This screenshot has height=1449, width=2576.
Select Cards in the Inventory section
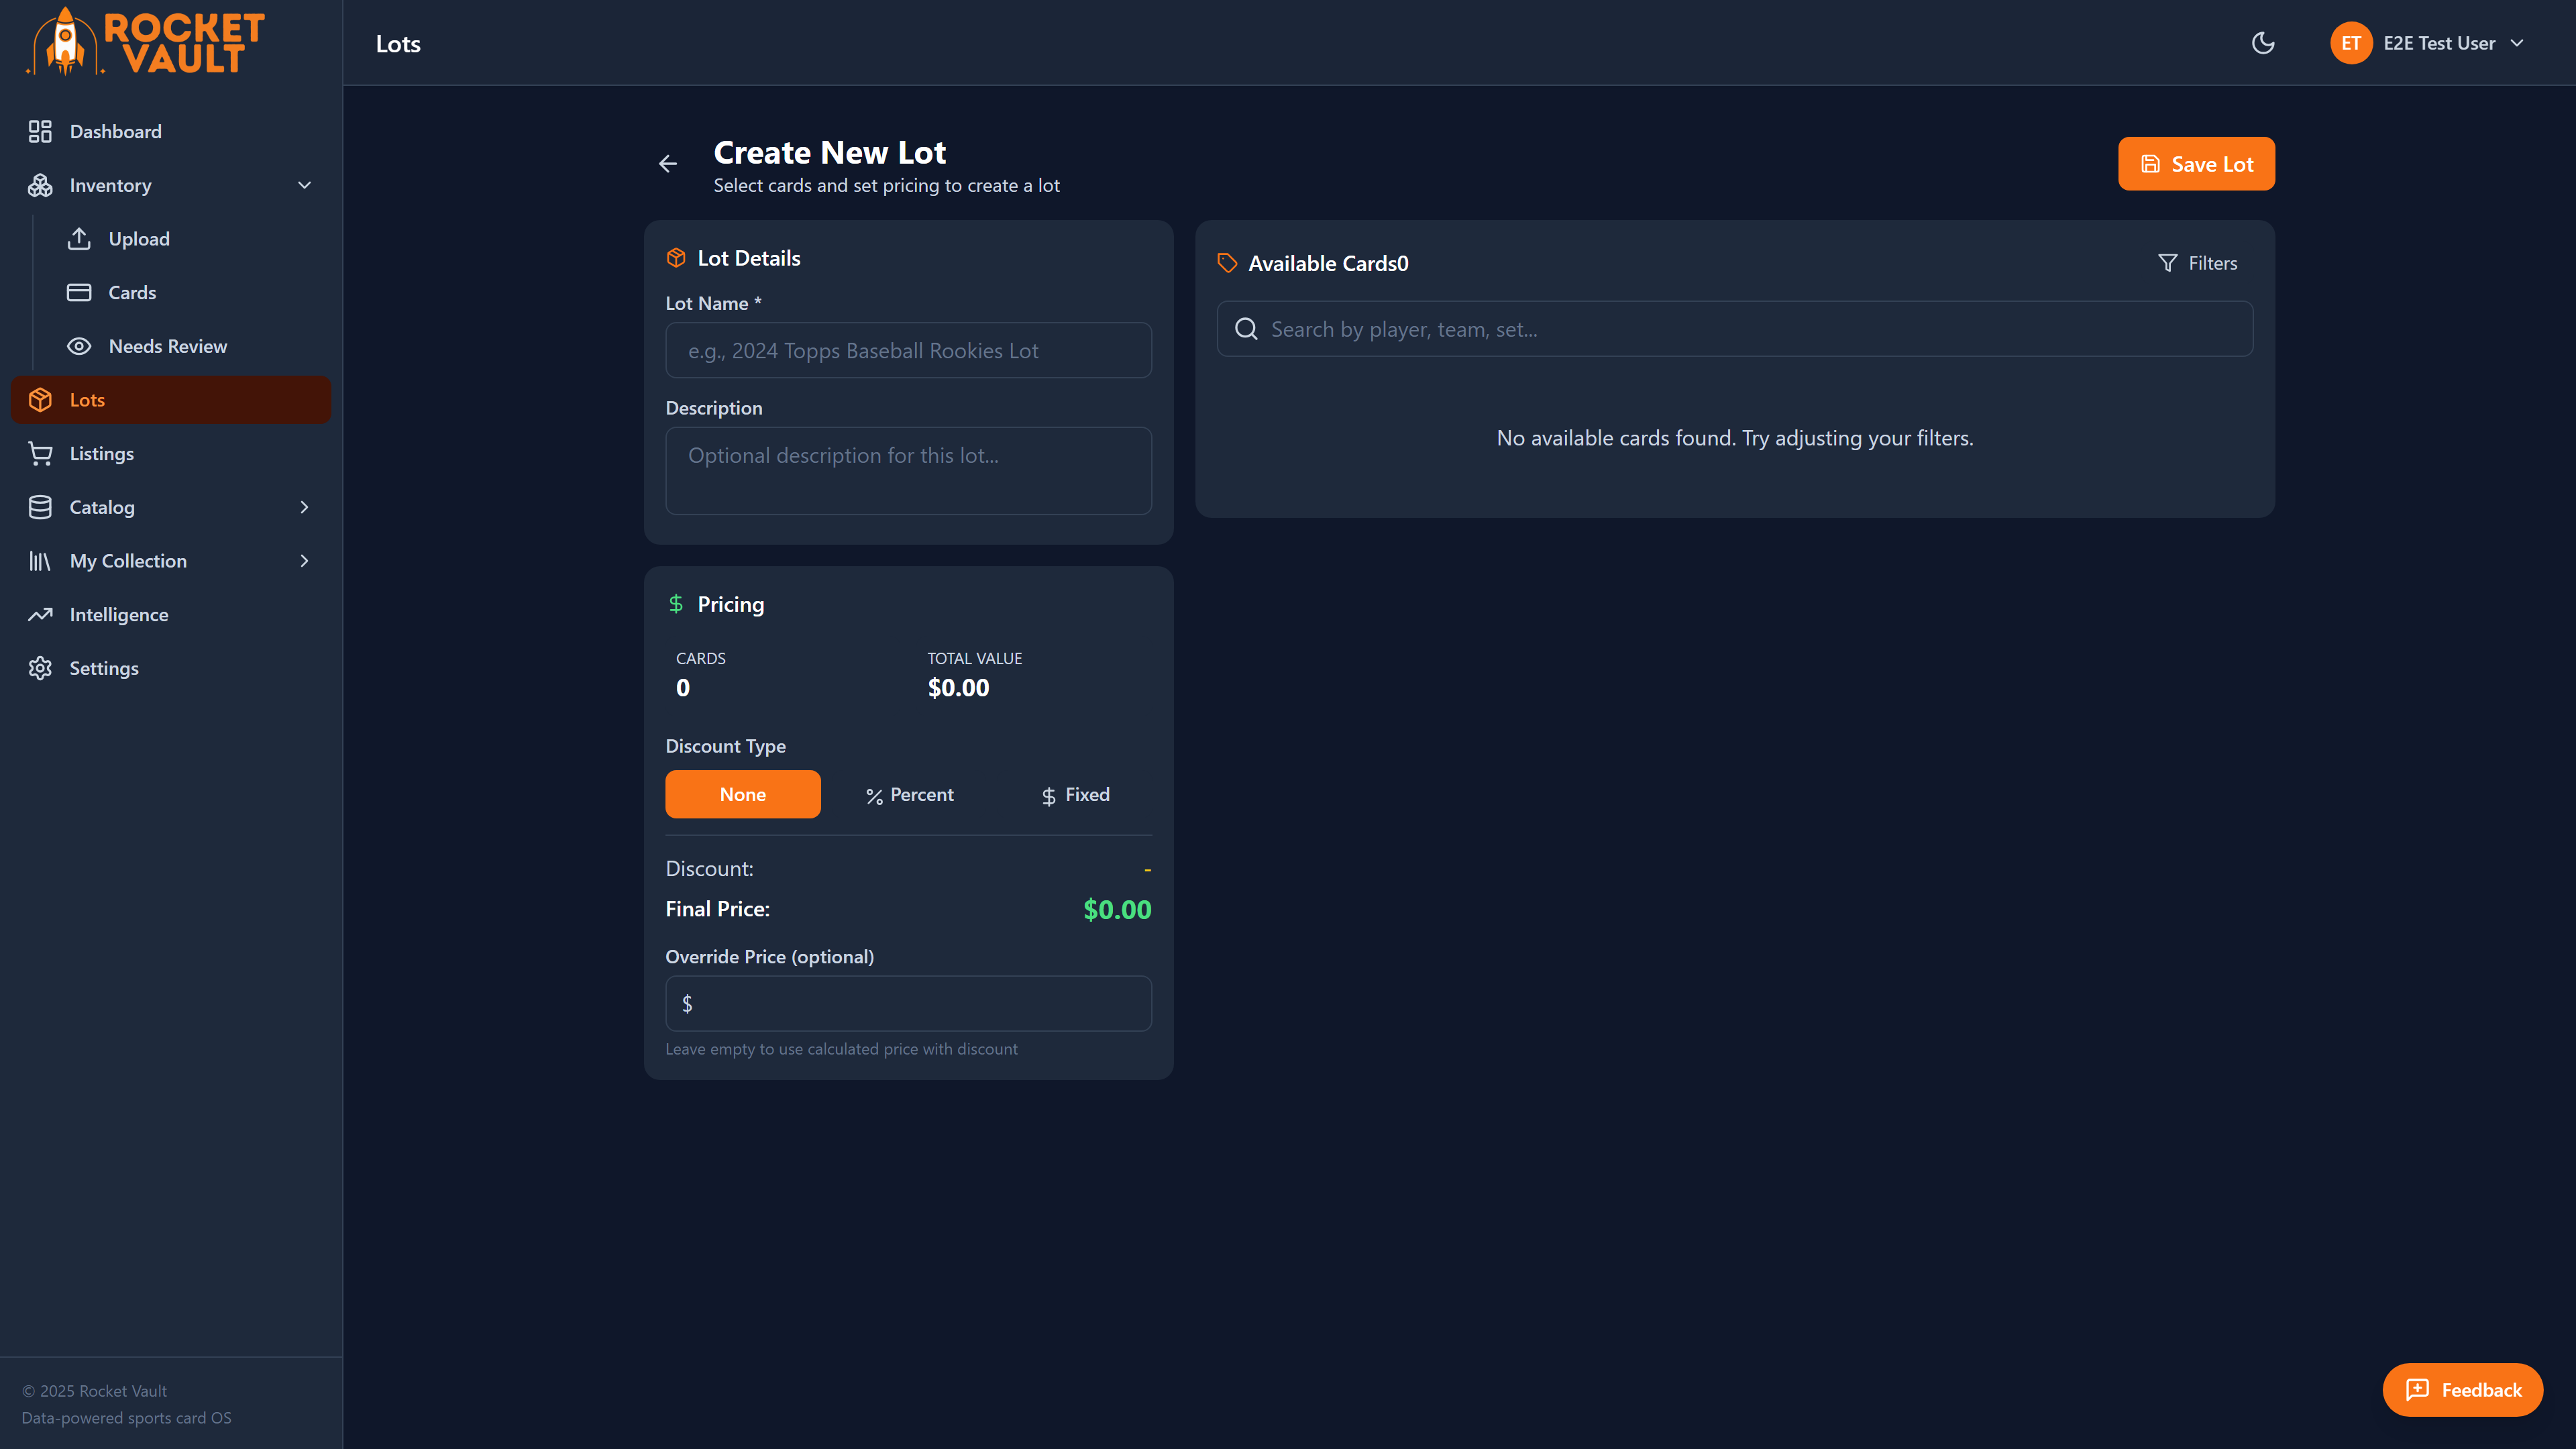pyautogui.click(x=132, y=292)
